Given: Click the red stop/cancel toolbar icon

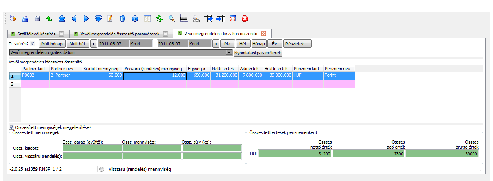Looking at the screenshot, I should tap(245, 18).
